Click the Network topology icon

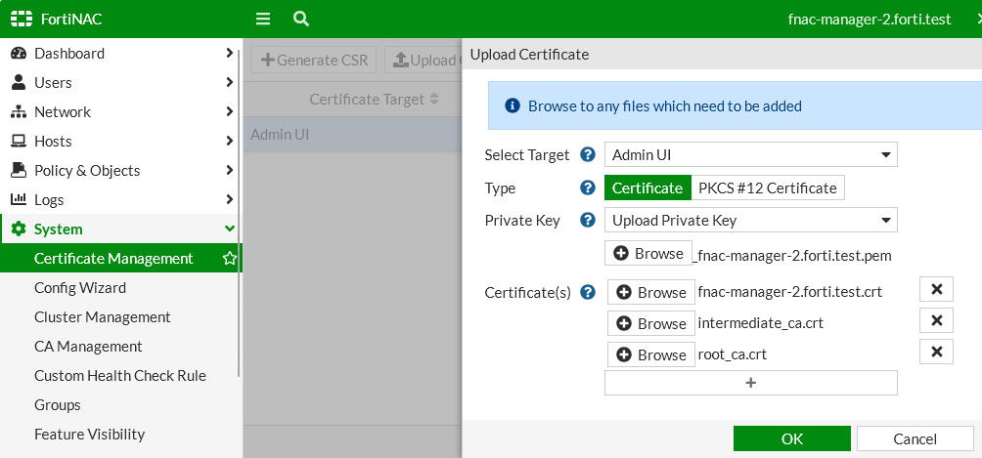point(19,112)
